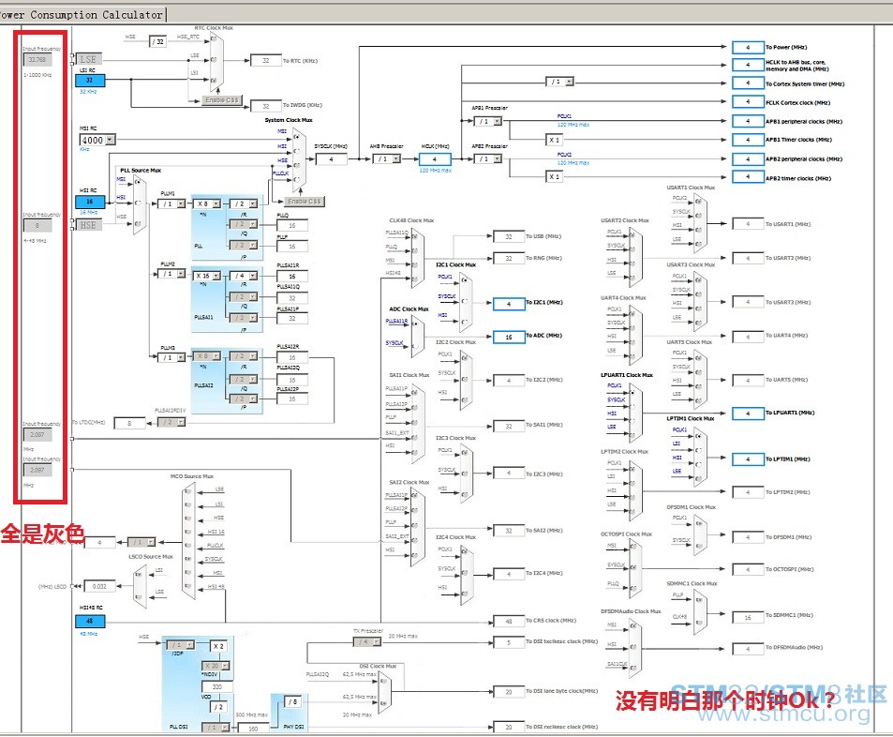
Task: Click the HSE oscillator button
Action: [x=88, y=225]
